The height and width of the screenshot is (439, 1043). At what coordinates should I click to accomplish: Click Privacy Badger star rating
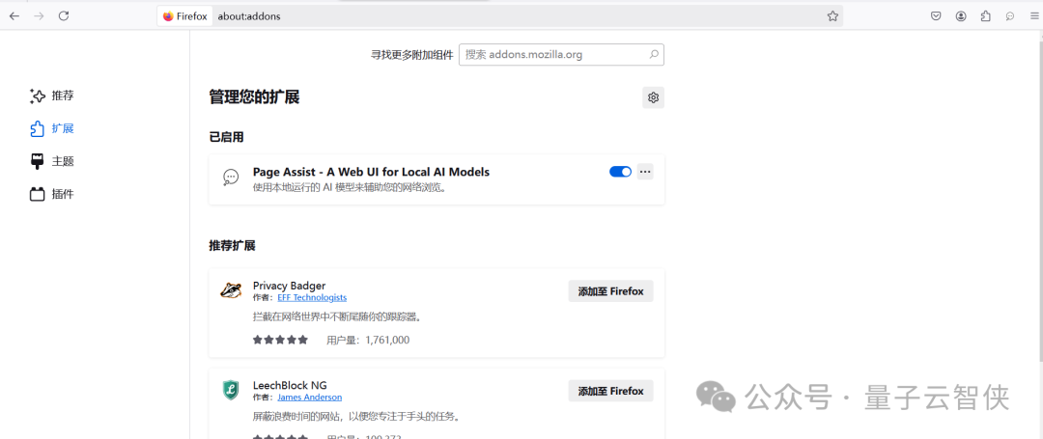click(280, 340)
